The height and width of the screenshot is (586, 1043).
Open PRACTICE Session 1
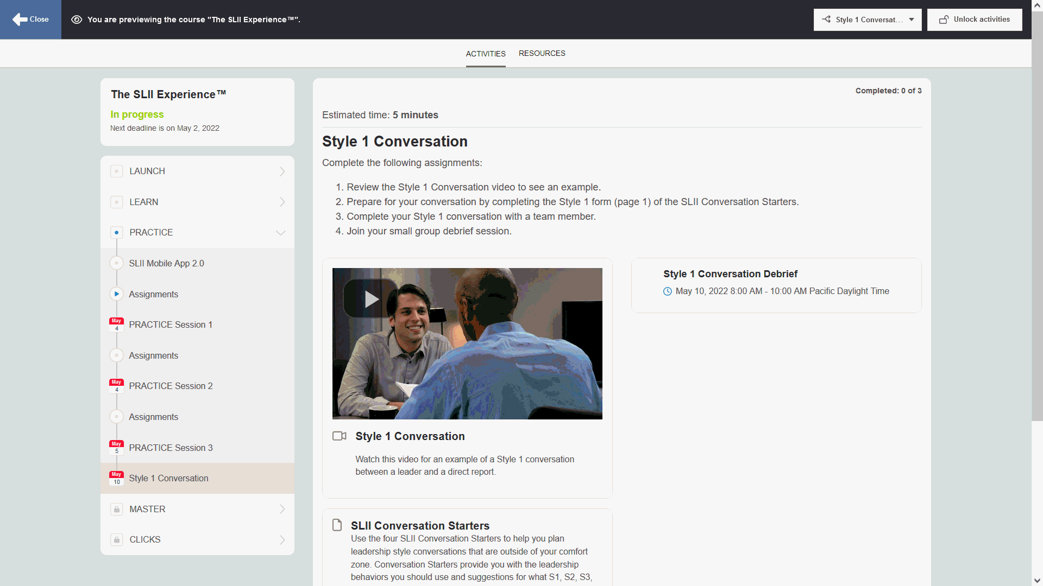(171, 324)
